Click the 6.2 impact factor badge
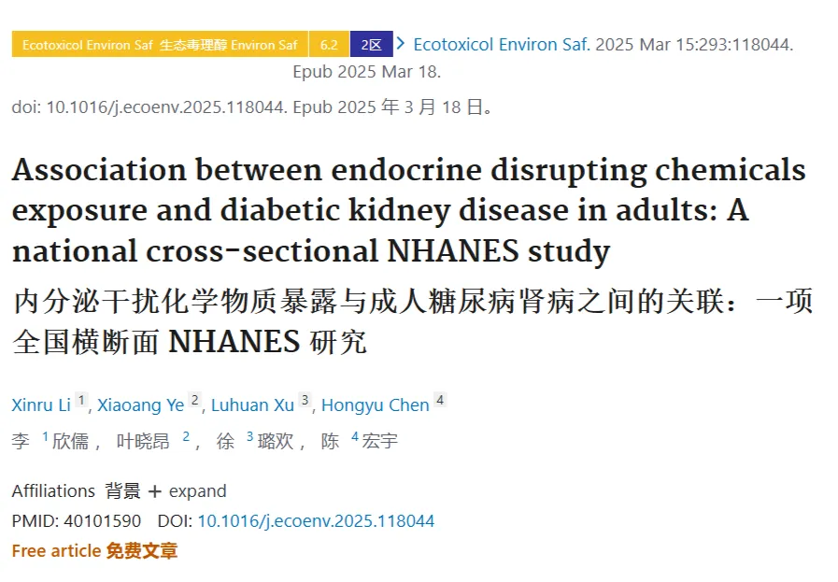Screen dimensions: 838x582 pyautogui.click(x=329, y=44)
